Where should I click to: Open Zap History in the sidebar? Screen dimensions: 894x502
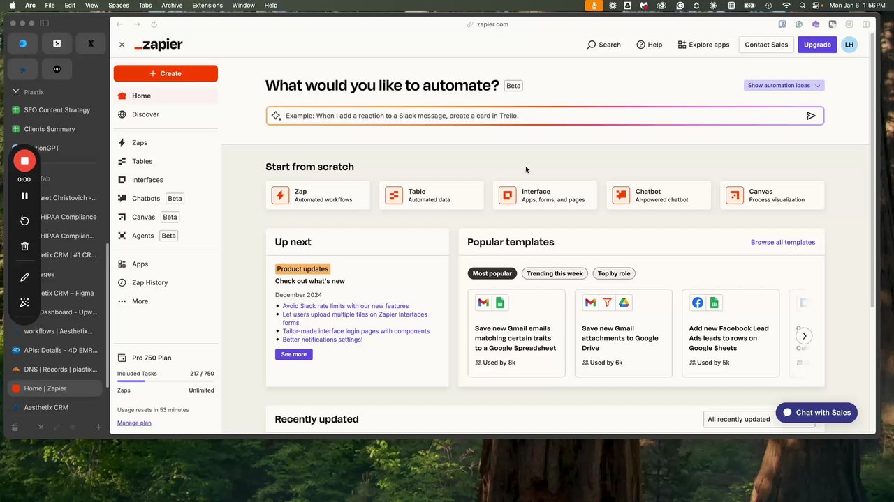tap(149, 282)
